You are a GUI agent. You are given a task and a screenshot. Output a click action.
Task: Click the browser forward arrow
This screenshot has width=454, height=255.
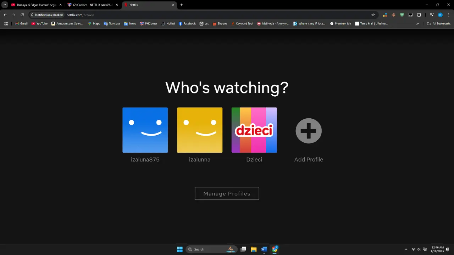(x=13, y=15)
